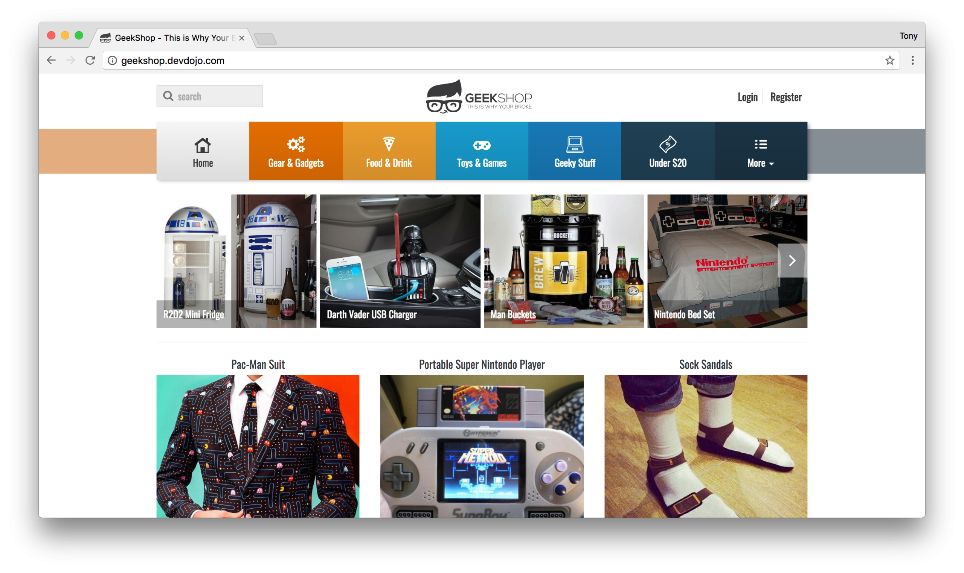
Task: Open the Sock Sandals title link
Action: pyautogui.click(x=706, y=364)
